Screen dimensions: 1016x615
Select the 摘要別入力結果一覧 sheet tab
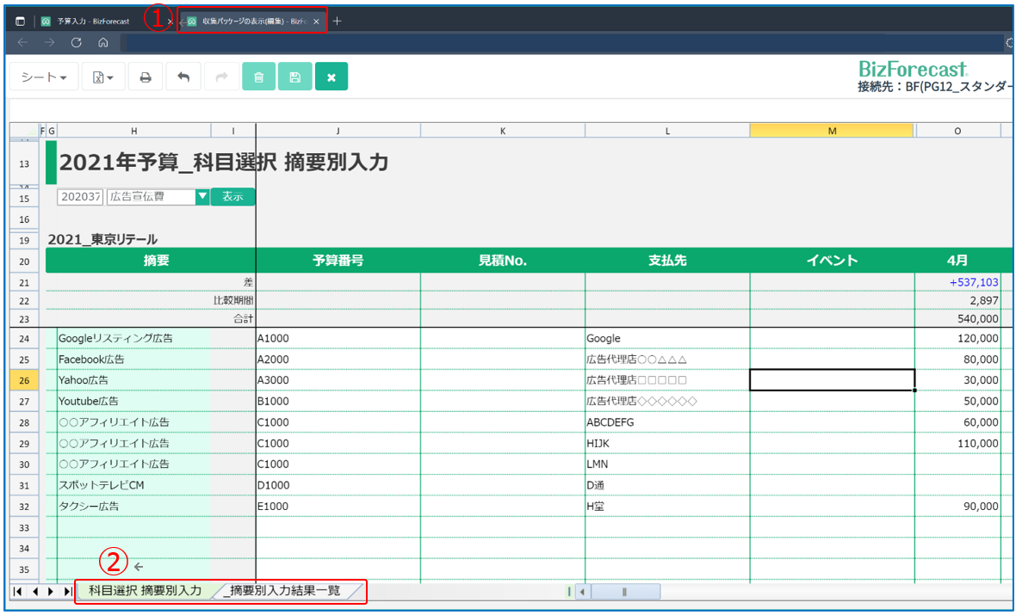click(x=282, y=591)
